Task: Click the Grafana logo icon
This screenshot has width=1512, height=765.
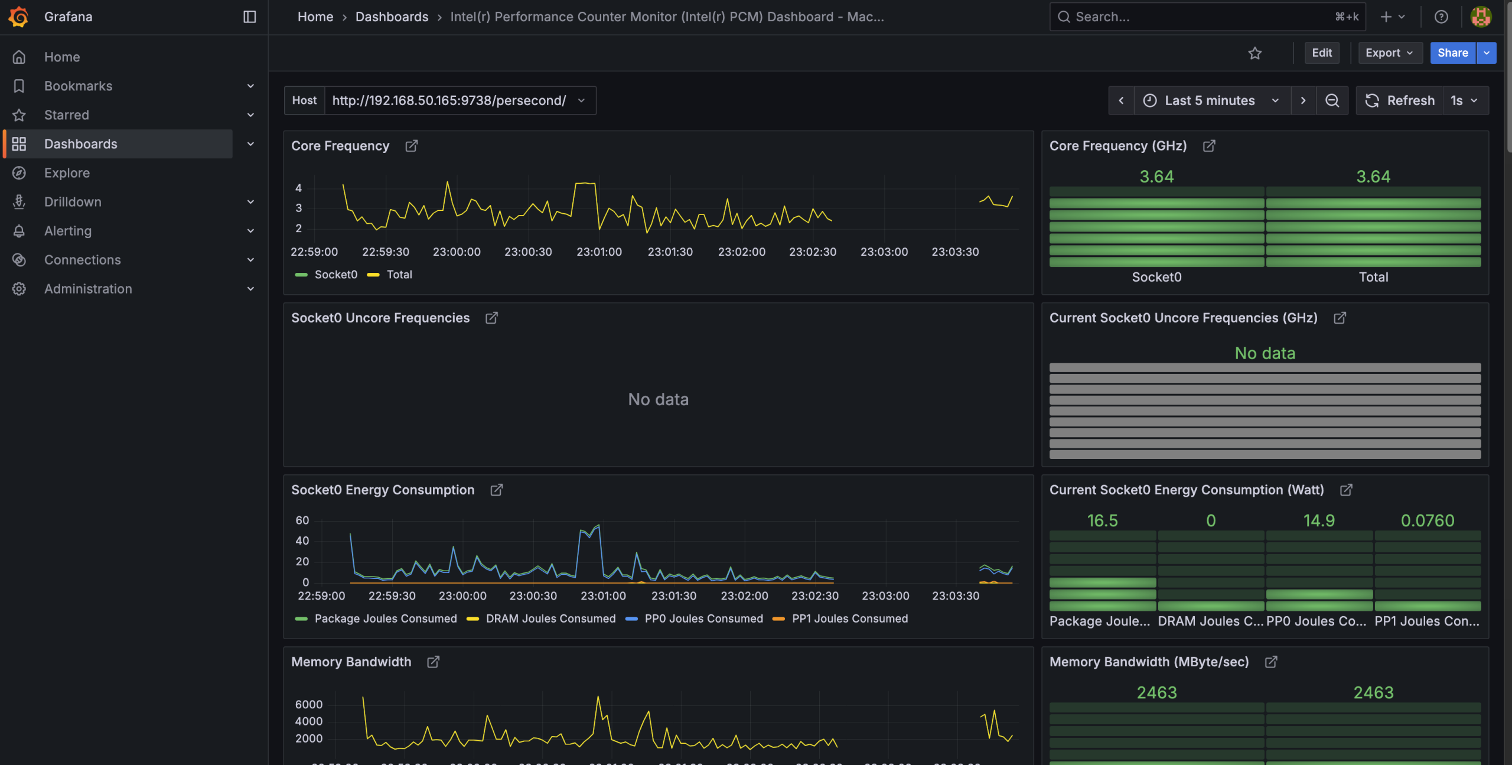Action: pos(18,17)
